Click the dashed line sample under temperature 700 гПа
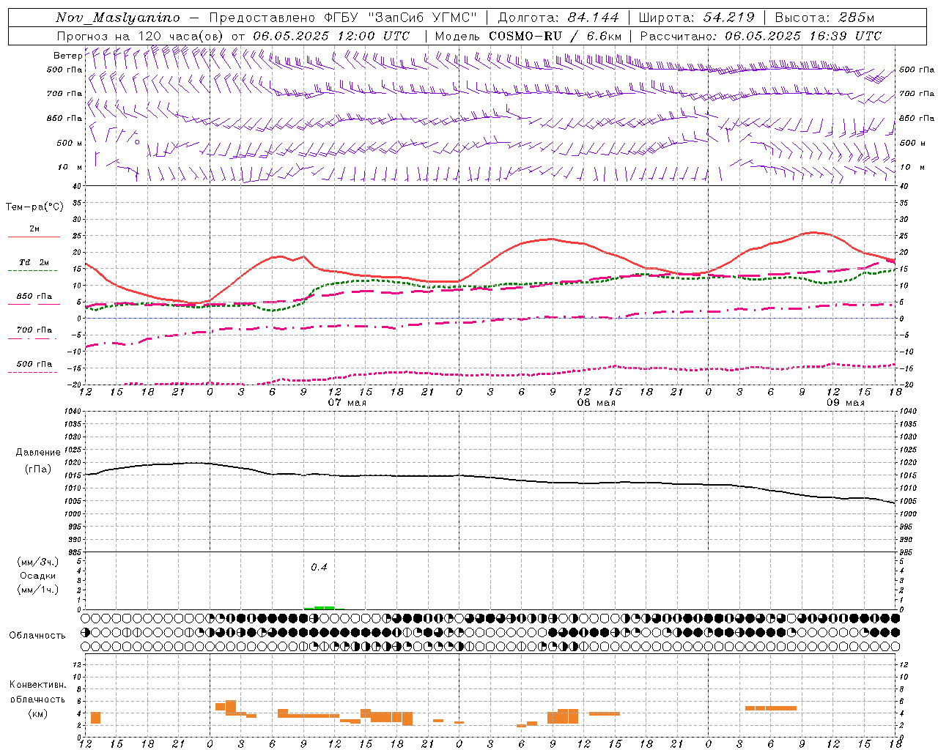Viewport: 938px width, 750px height. point(33,338)
